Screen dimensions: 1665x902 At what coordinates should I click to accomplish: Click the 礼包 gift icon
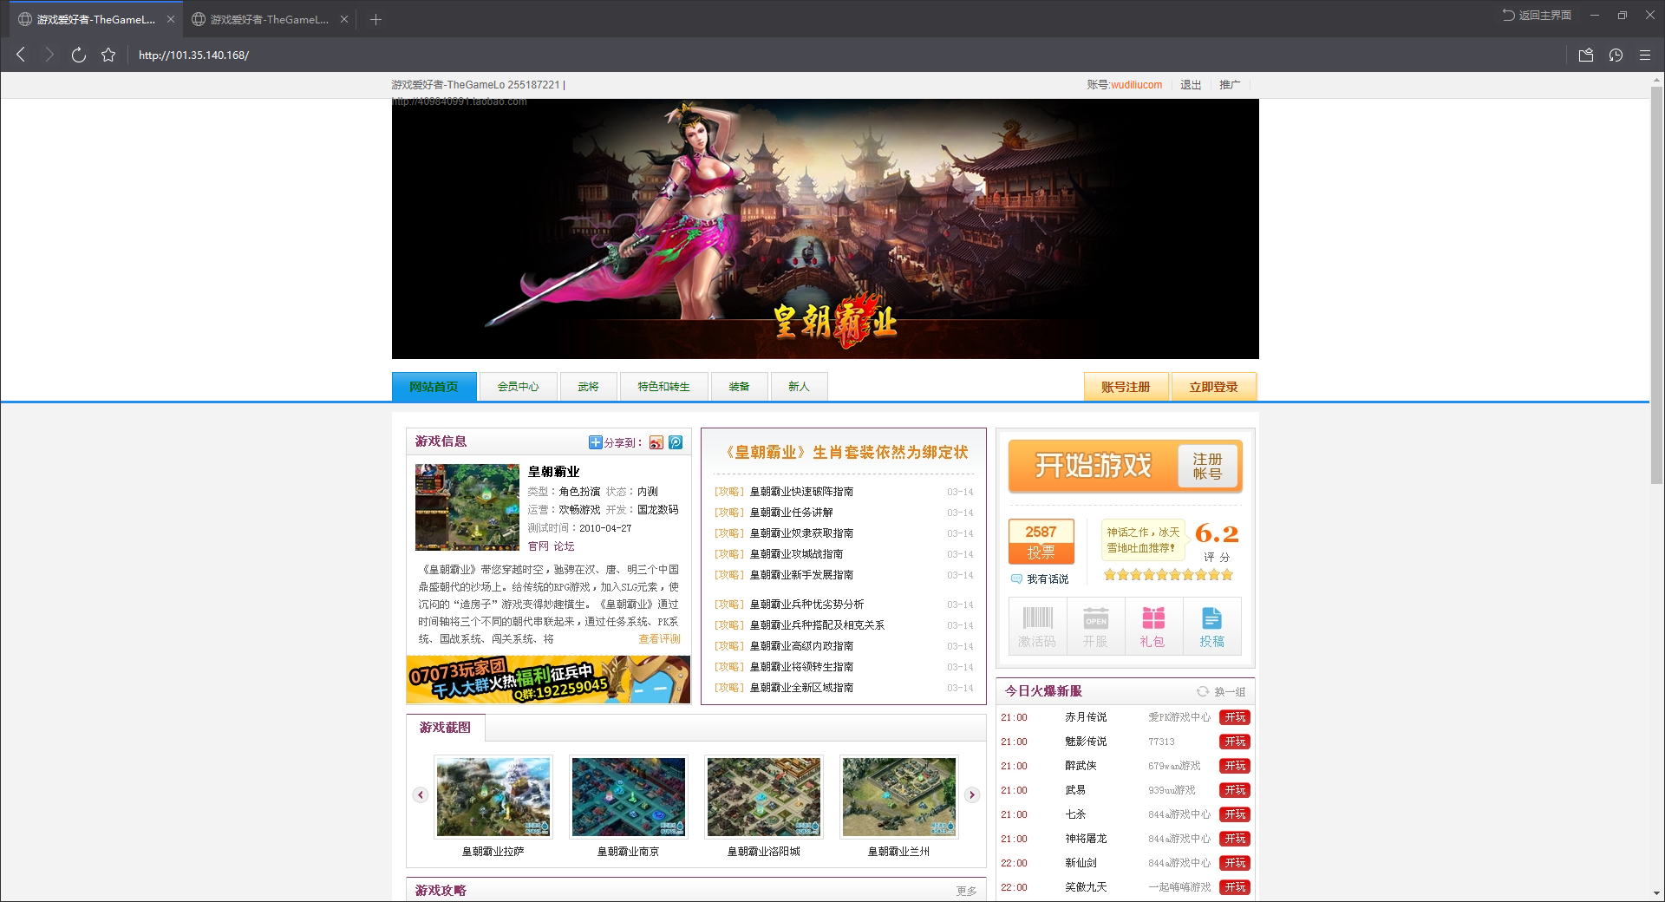(1152, 626)
